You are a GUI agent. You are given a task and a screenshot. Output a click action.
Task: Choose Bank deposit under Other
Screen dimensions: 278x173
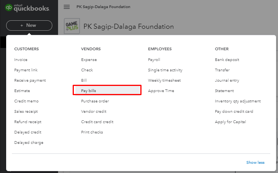[x=227, y=60]
